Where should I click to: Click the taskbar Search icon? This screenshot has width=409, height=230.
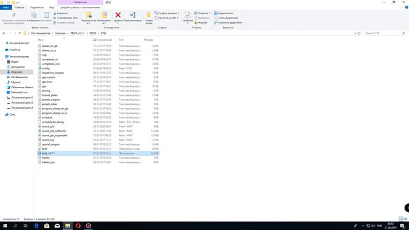tap(15, 226)
